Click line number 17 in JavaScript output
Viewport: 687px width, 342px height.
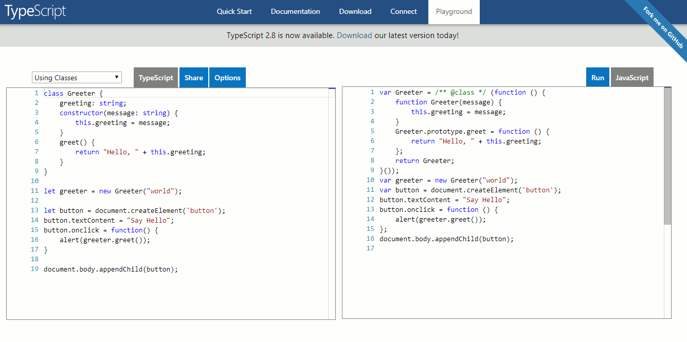(x=370, y=248)
